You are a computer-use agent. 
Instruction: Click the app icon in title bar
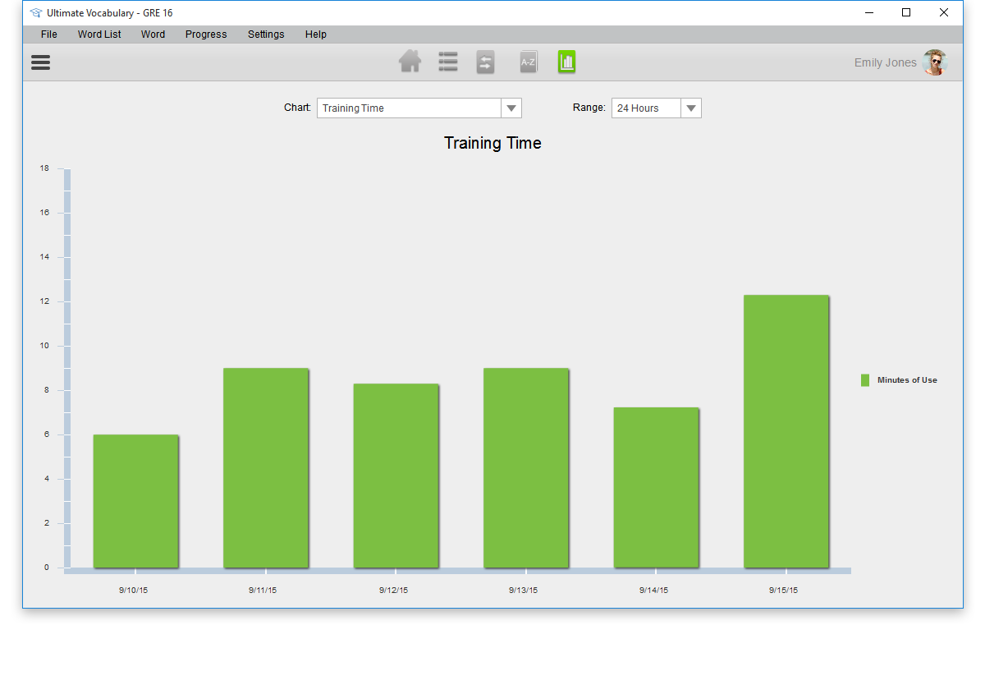click(x=35, y=13)
